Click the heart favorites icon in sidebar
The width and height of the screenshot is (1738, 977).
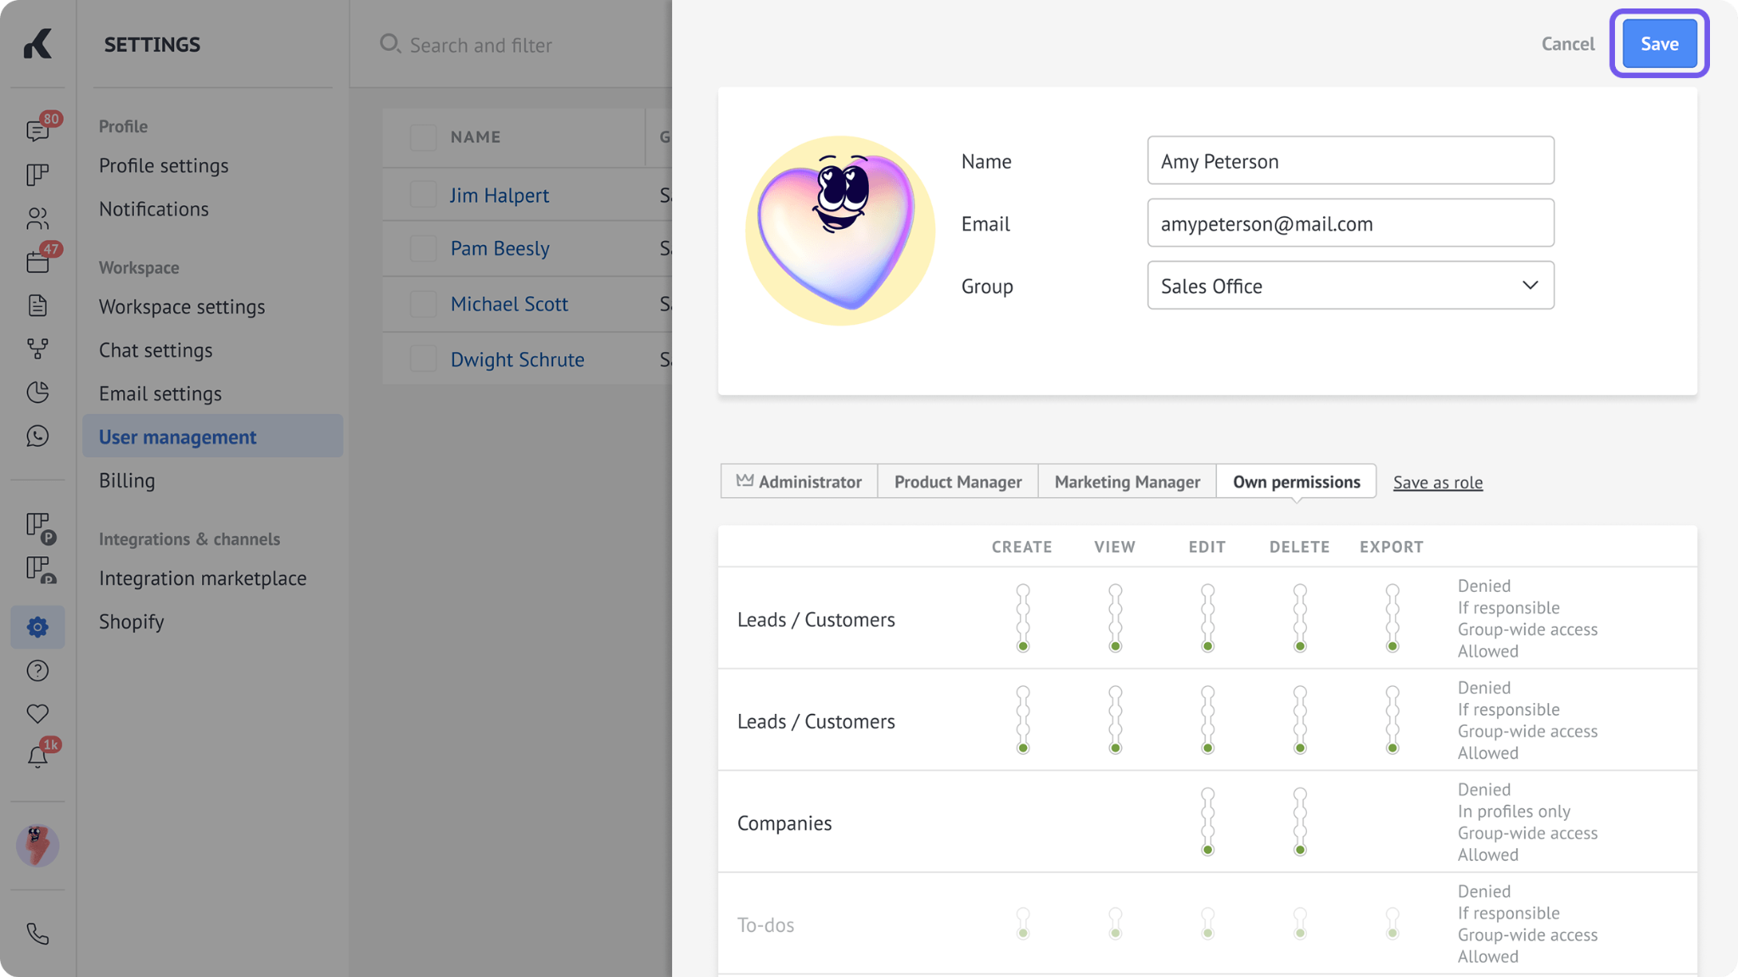point(37,714)
